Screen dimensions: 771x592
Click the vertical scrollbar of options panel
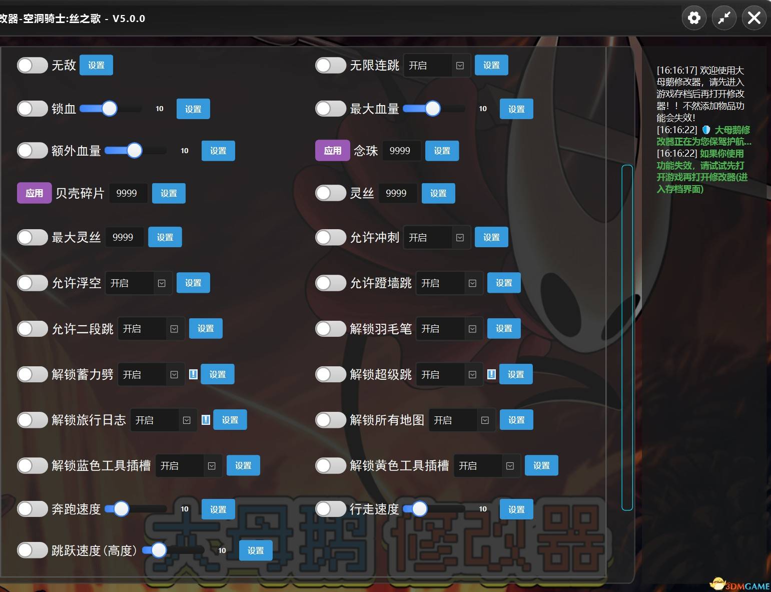(x=627, y=338)
